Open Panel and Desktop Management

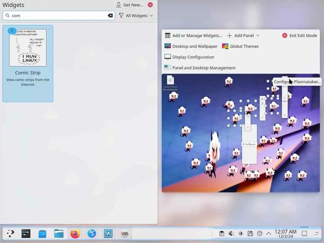click(x=200, y=68)
